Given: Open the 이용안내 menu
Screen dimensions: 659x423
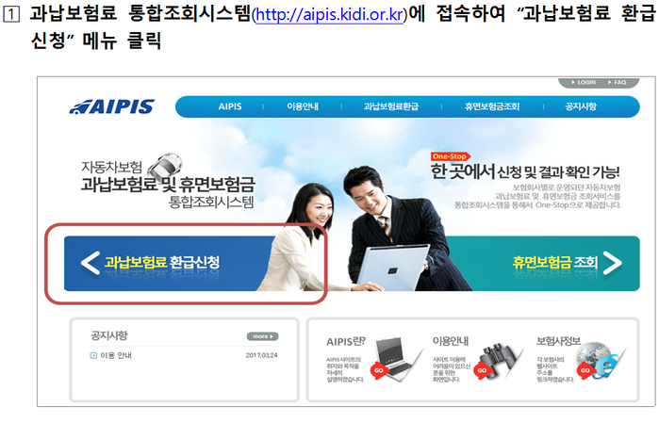Looking at the screenshot, I should click(303, 106).
